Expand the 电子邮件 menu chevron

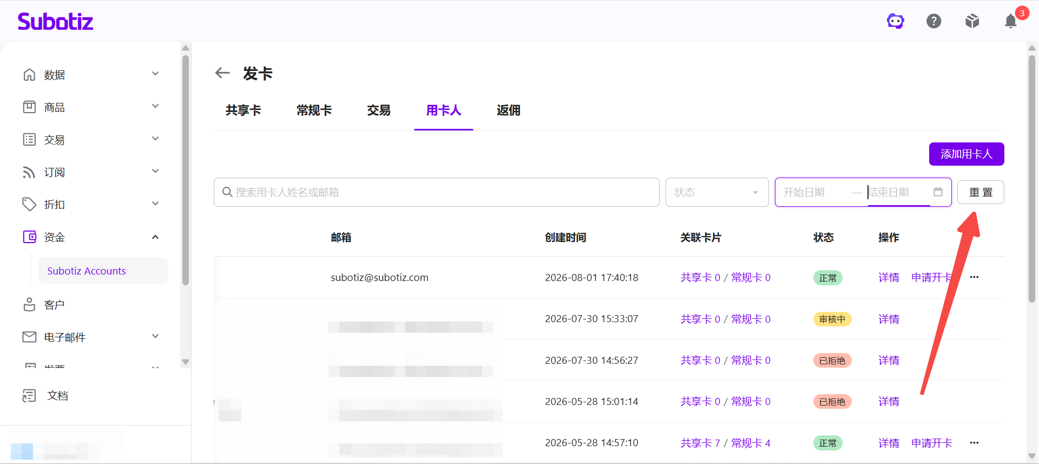155,336
